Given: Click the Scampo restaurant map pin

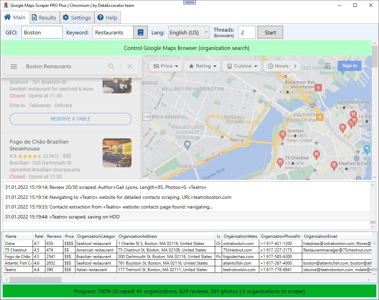Looking at the screenshot, I should coord(283,134).
